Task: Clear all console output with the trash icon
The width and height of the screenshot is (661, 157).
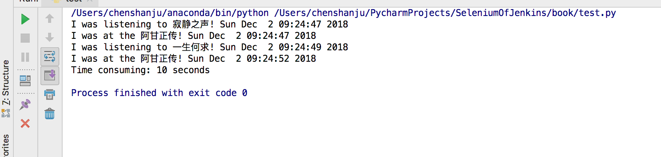Action: coord(50,114)
